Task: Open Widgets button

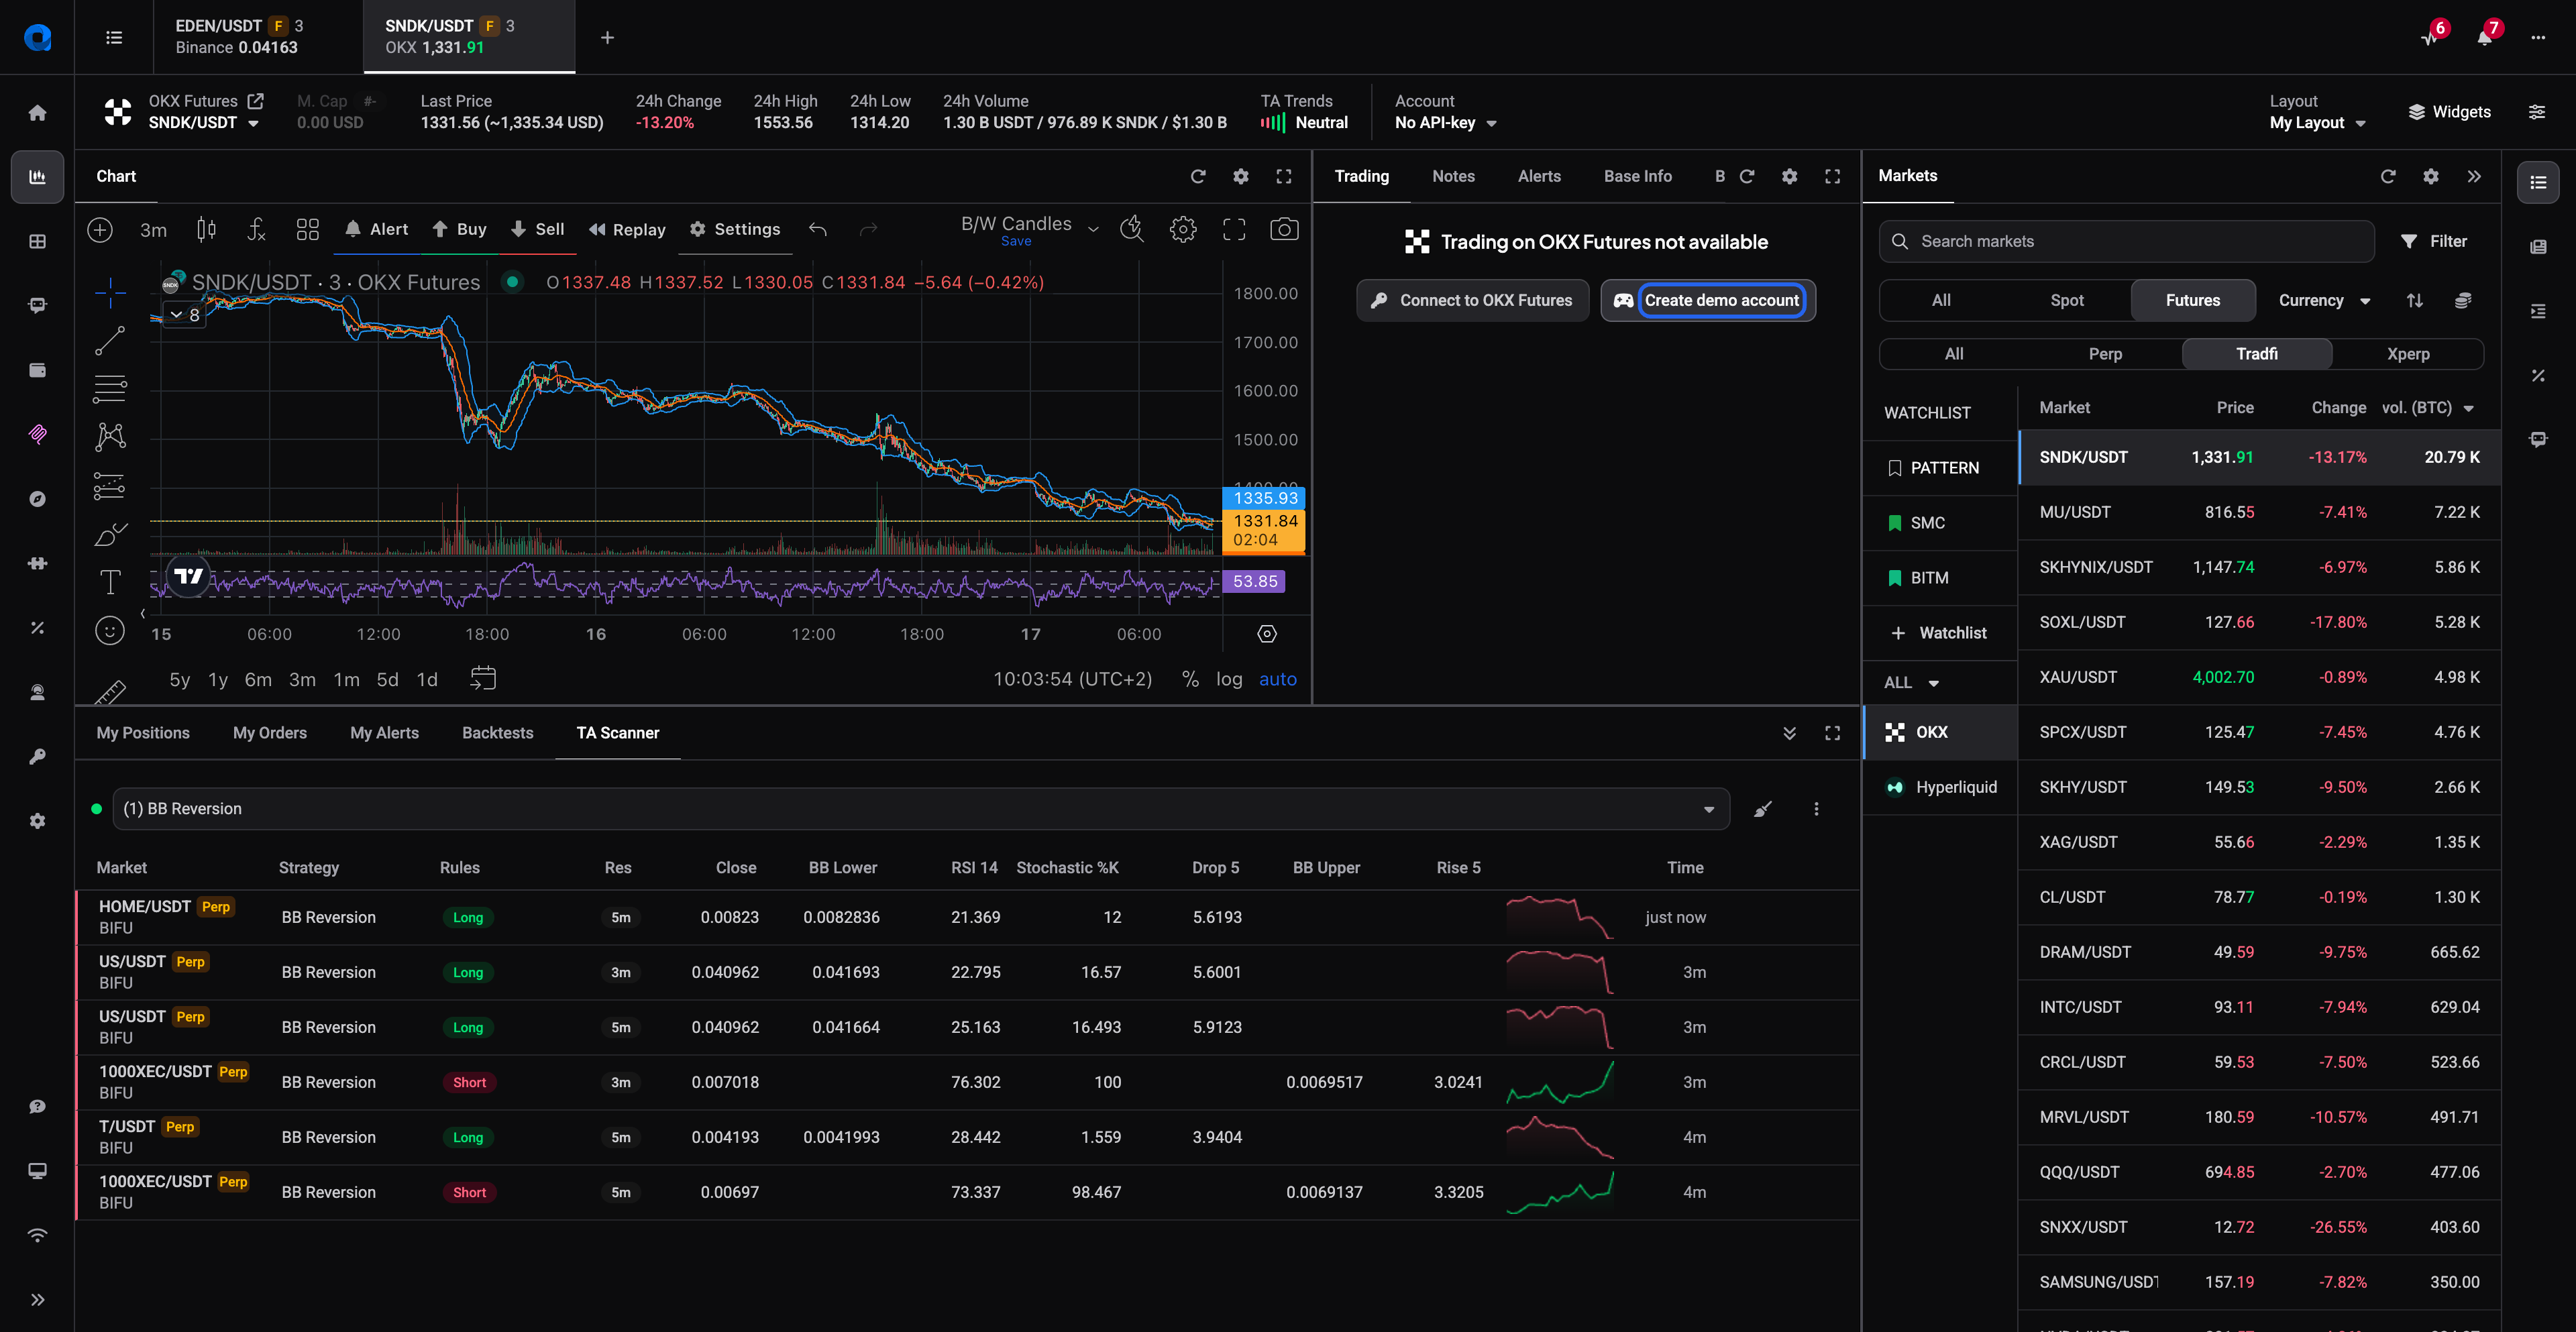Action: 2449,112
